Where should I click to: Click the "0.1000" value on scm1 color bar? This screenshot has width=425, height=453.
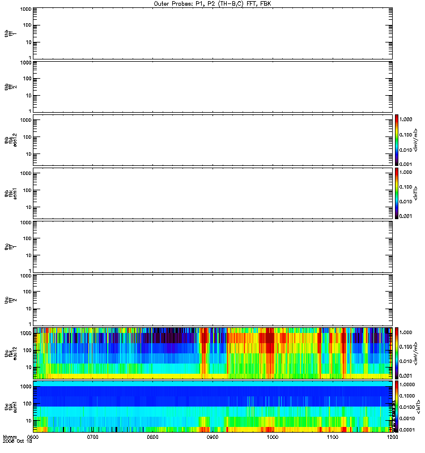[407, 396]
